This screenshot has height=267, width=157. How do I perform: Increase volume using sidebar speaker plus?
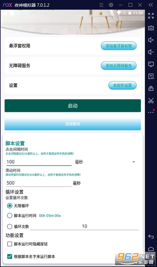click(151, 40)
